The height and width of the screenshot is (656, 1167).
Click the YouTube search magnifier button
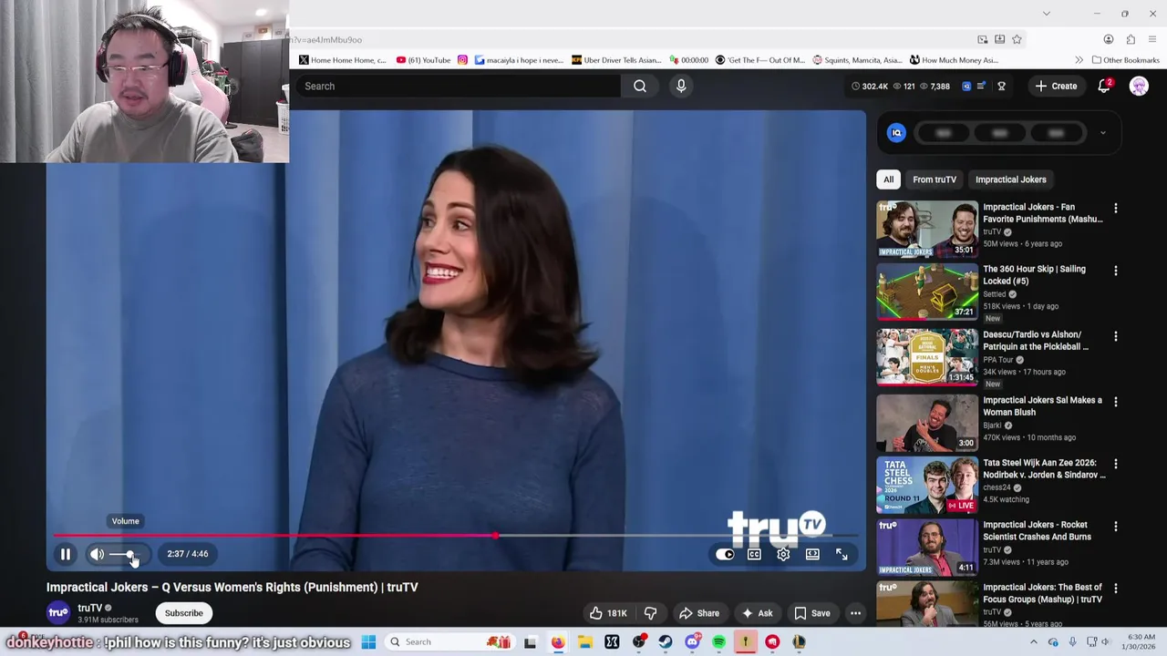click(x=640, y=86)
